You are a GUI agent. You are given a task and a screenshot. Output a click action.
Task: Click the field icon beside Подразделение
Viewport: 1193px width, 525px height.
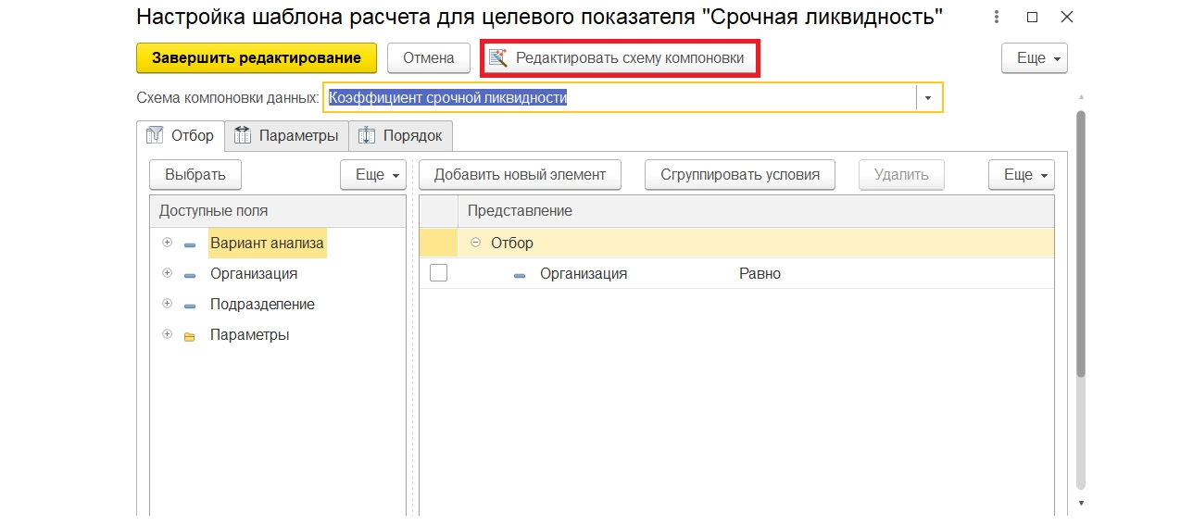[x=190, y=306]
